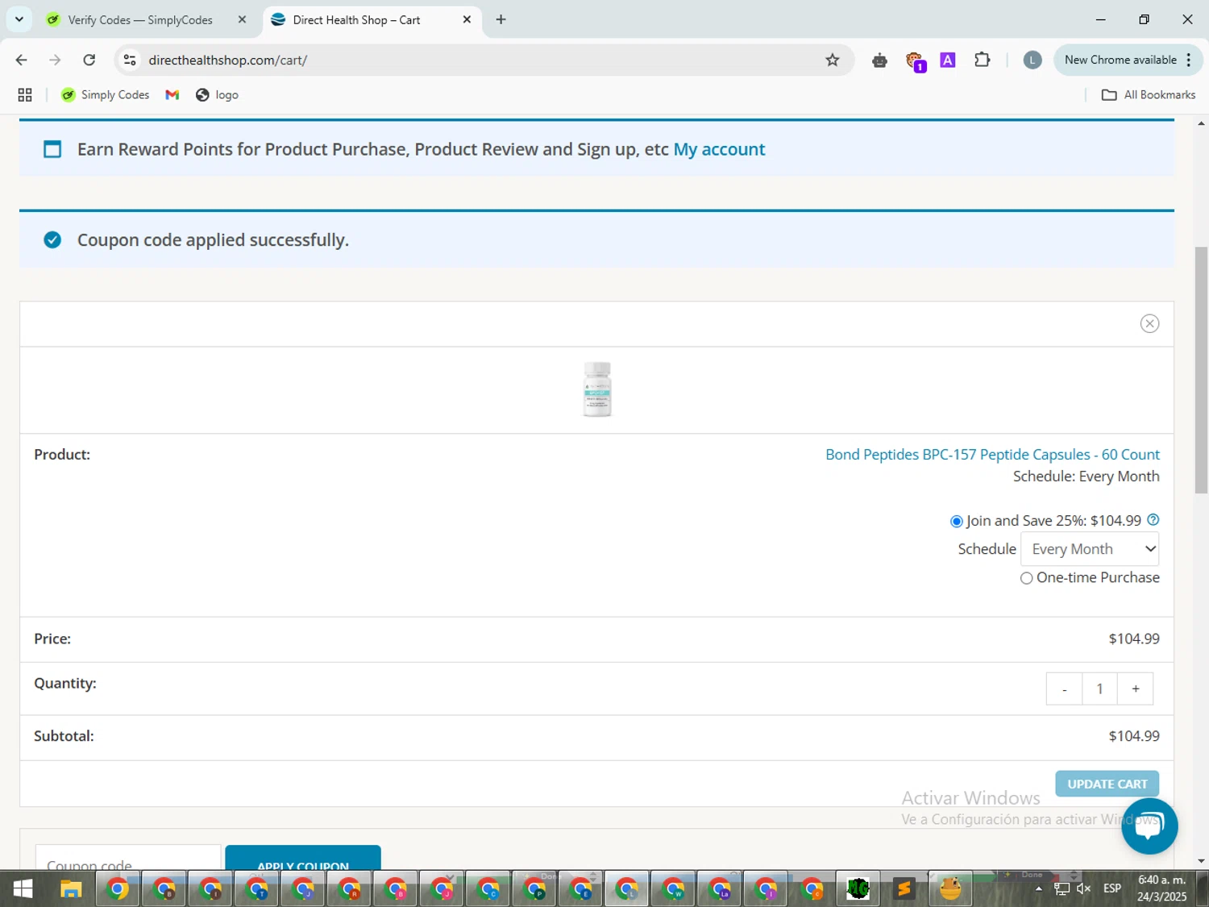Image resolution: width=1209 pixels, height=907 pixels.
Task: Open the Extensions puzzle-piece menu
Action: click(982, 60)
